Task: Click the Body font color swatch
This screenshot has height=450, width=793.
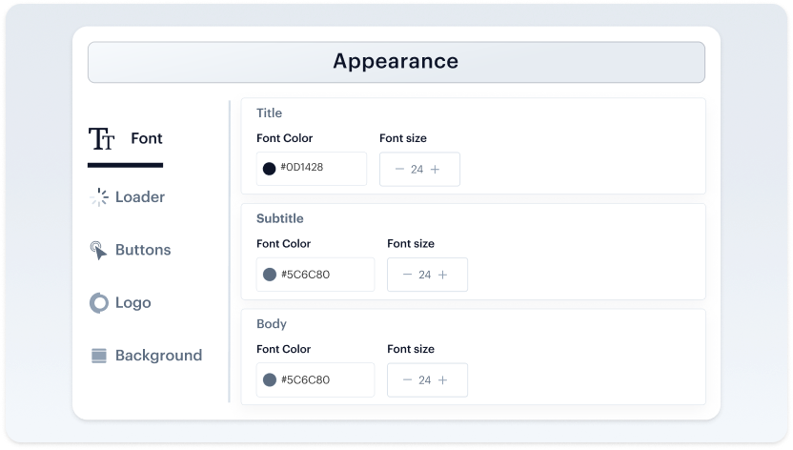Action: pyautogui.click(x=270, y=379)
